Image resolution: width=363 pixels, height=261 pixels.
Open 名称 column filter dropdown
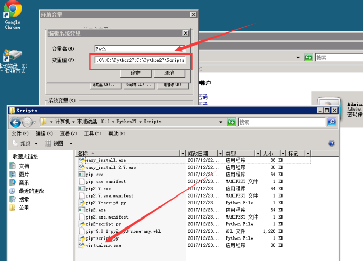(183, 154)
